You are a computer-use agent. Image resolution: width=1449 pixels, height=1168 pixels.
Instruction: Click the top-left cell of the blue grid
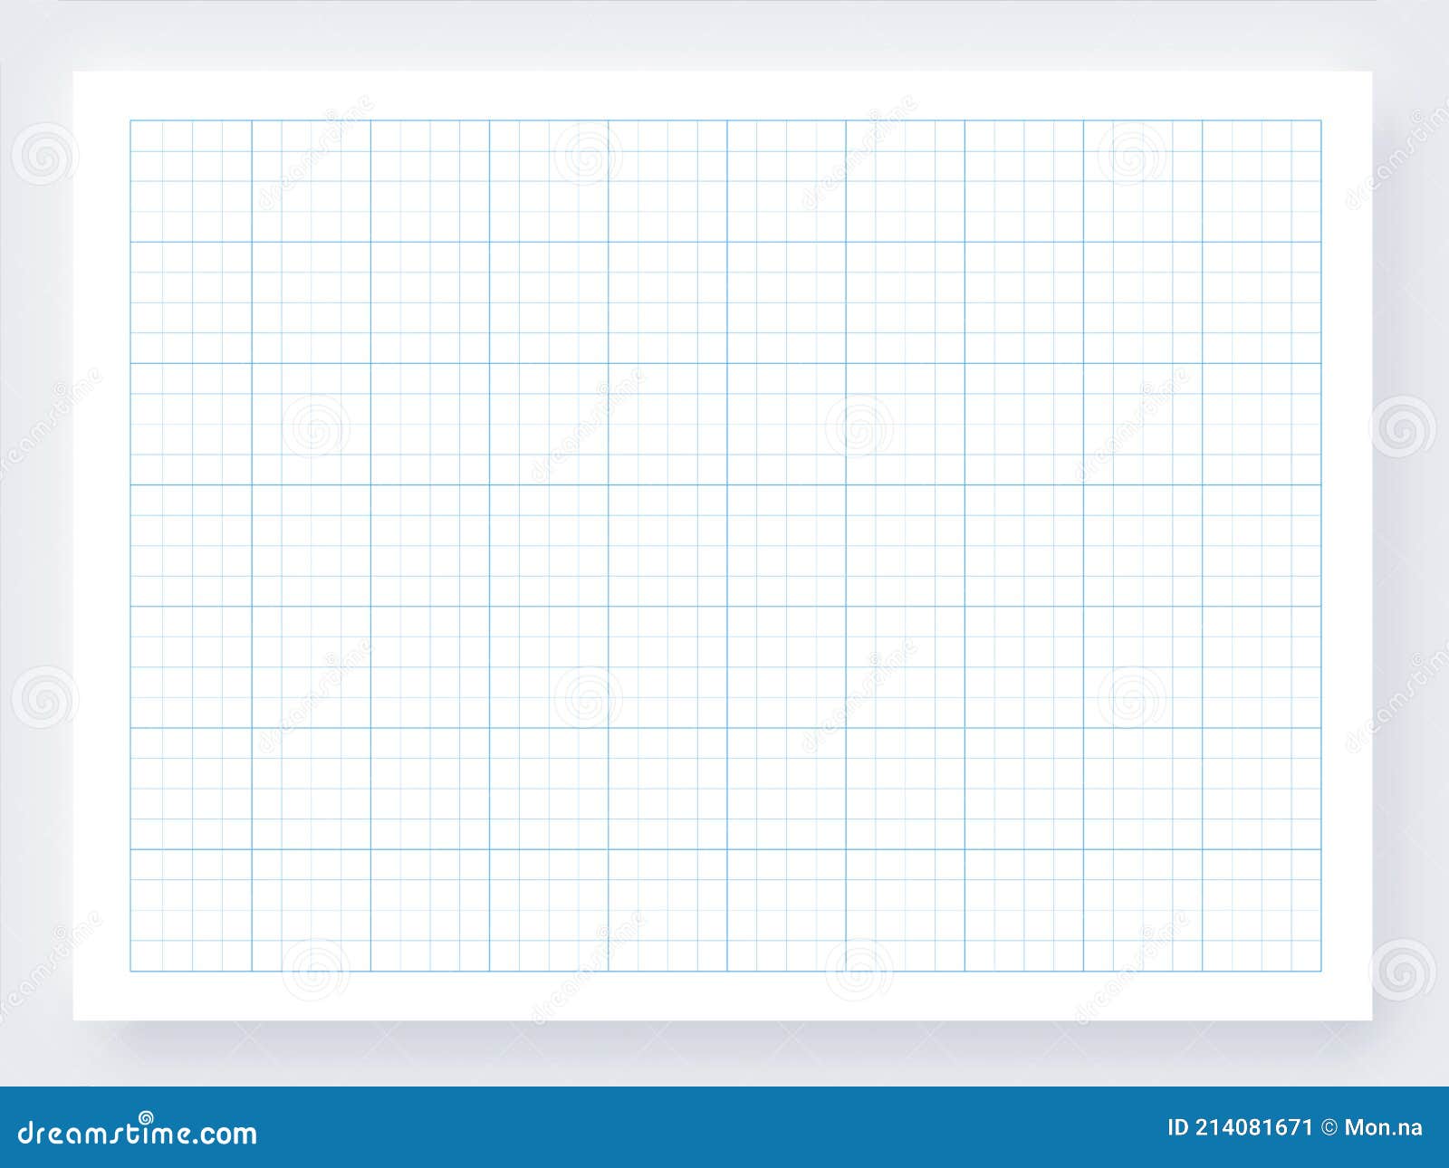(x=145, y=136)
